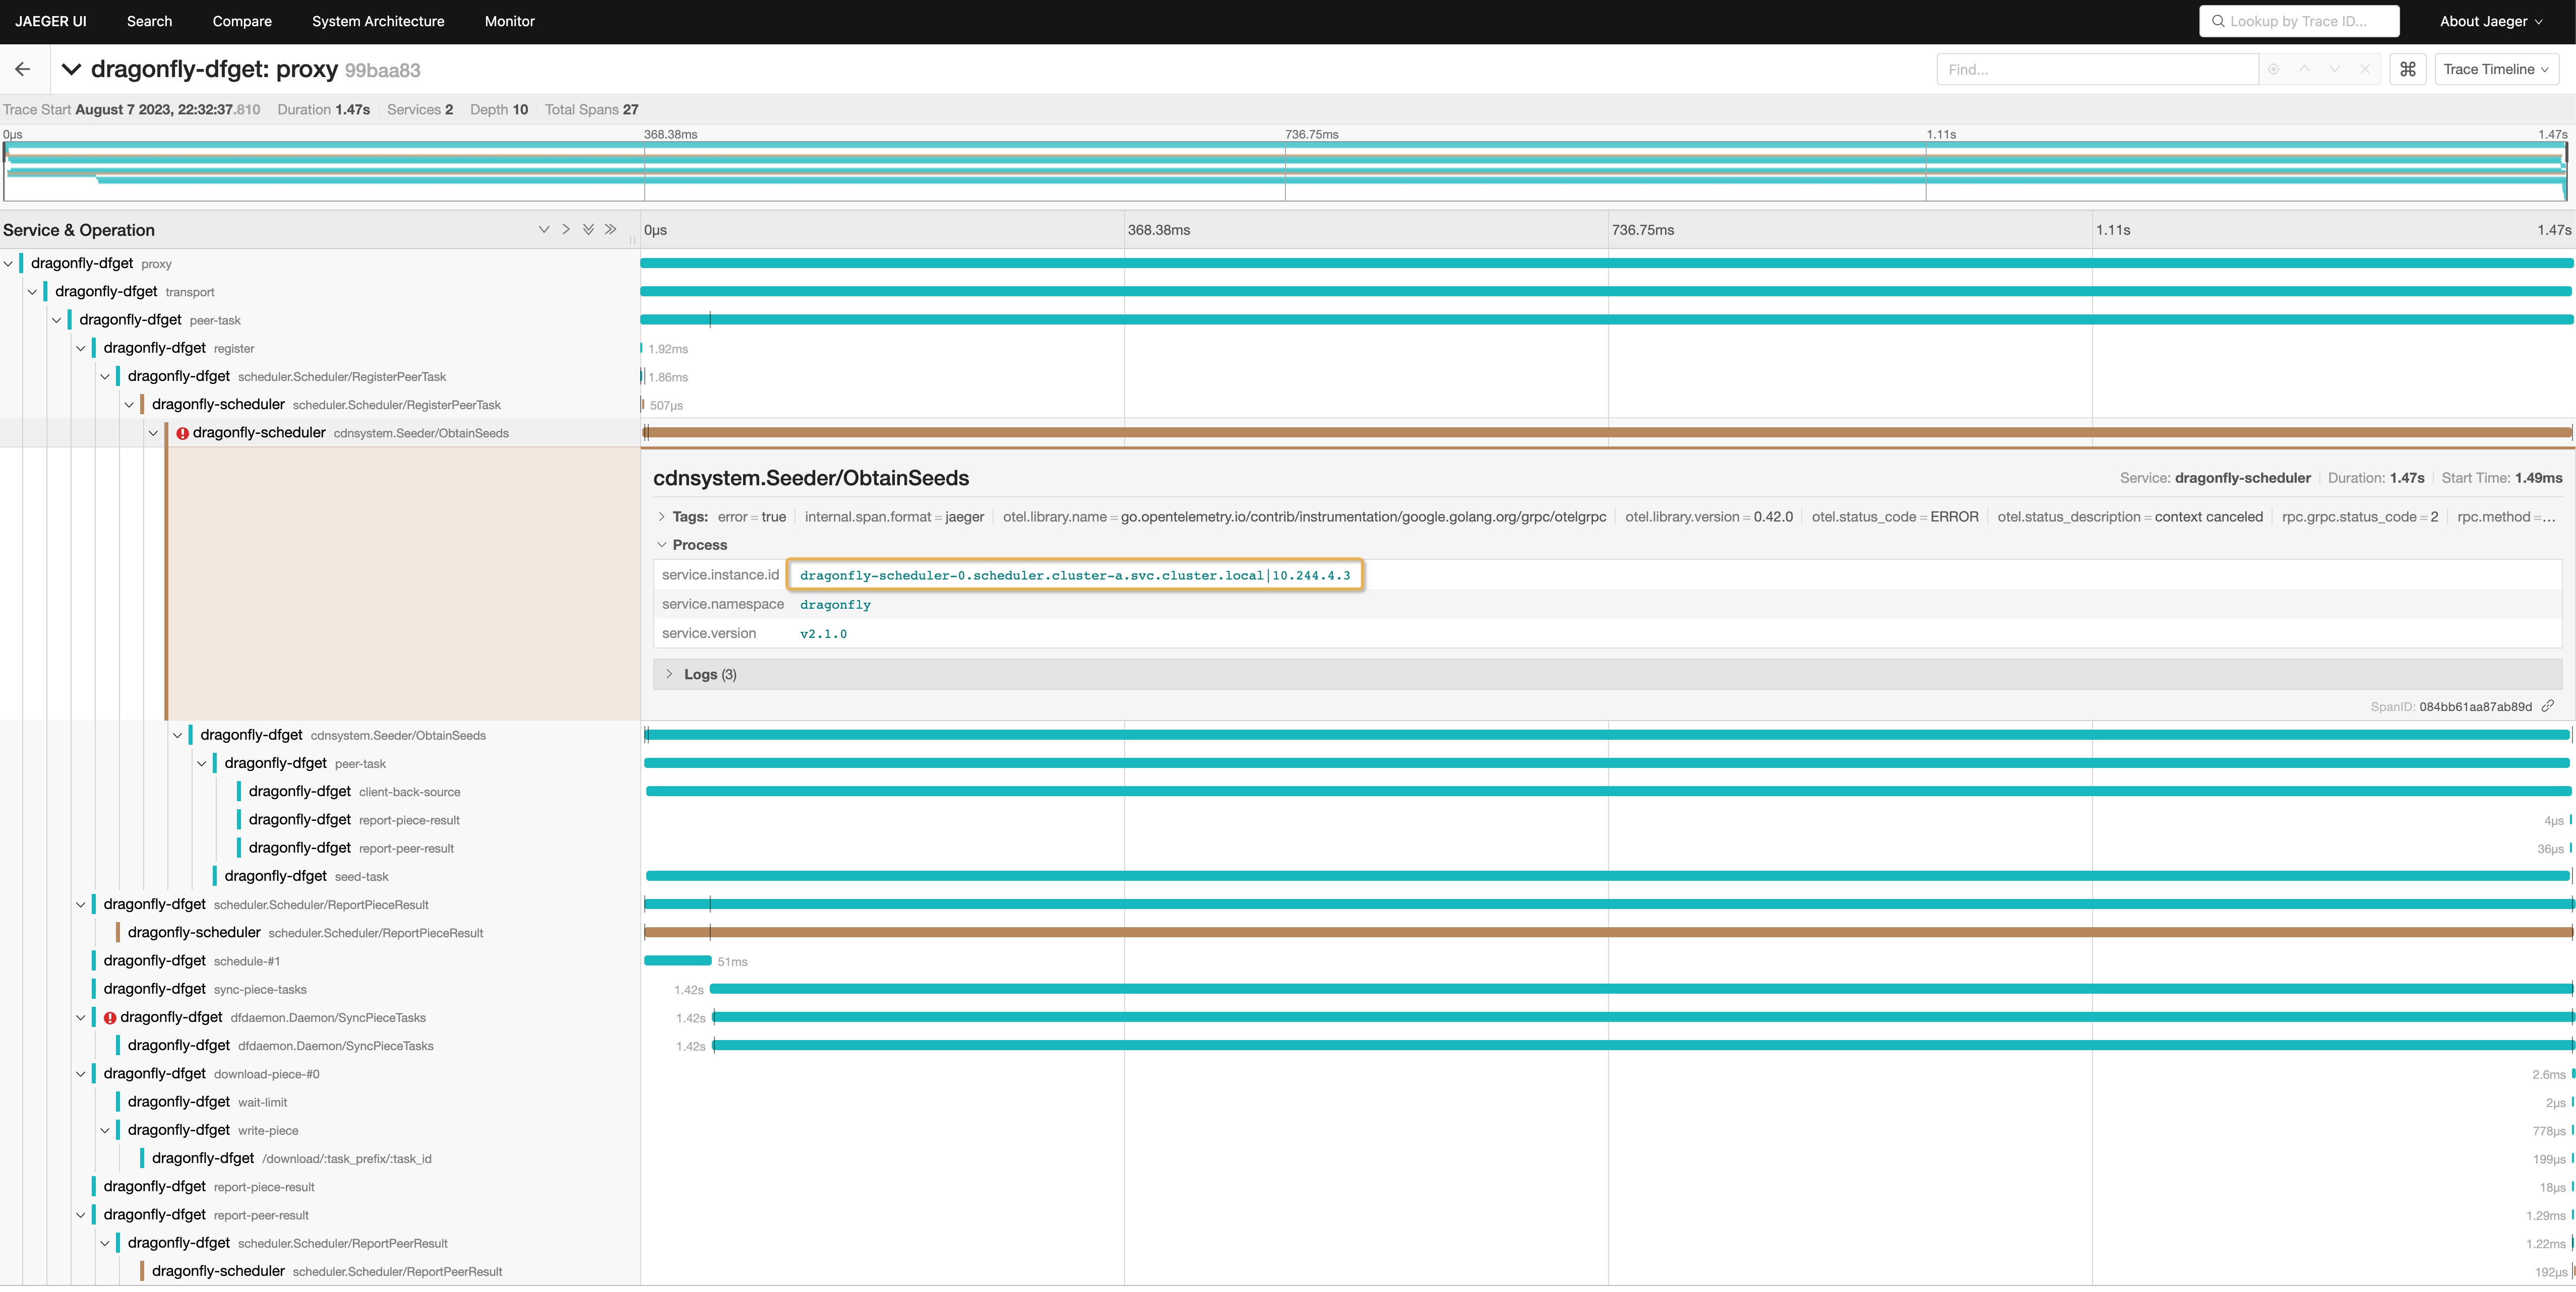2576x1292 pixels.
Task: Collapse dragonfly-dfget download-piece-#0 span
Action: [x=81, y=1074]
